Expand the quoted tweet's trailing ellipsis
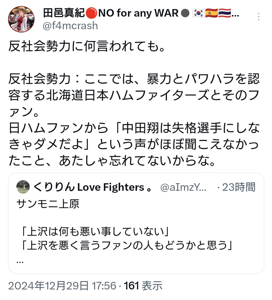Viewport: 272px width, 300px height. pyautogui.click(x=20, y=261)
